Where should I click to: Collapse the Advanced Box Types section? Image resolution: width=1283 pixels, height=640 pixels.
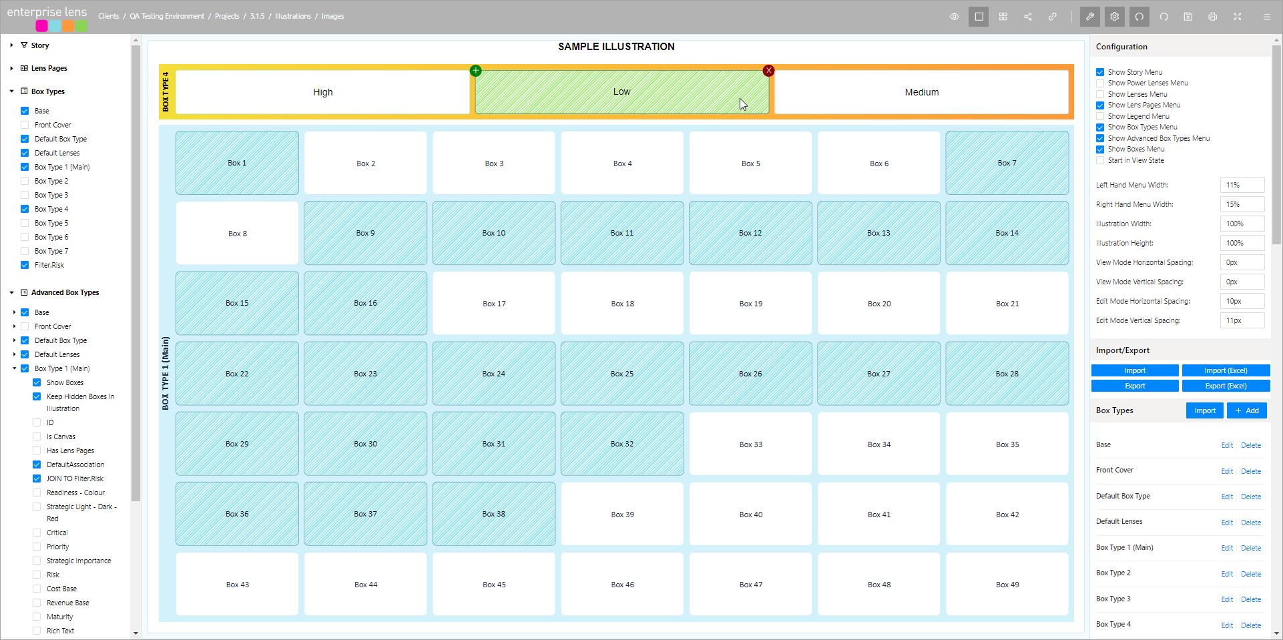pyautogui.click(x=11, y=292)
